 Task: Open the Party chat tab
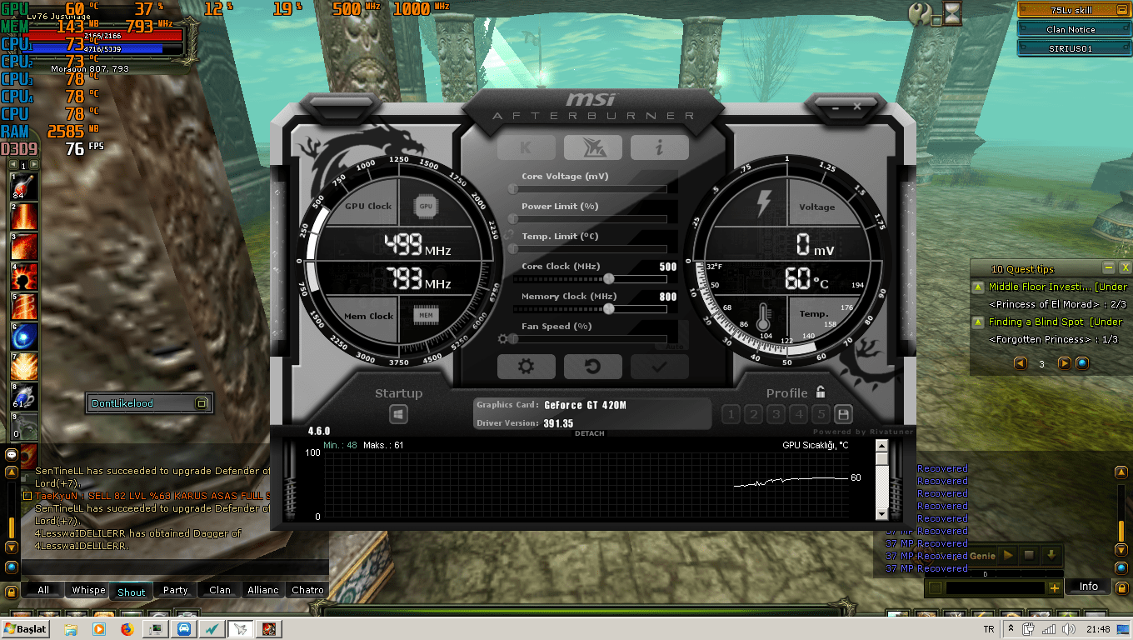tap(175, 590)
